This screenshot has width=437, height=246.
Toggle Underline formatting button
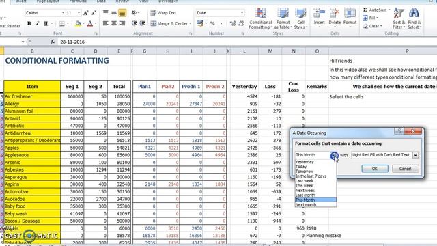pyautogui.click(x=46, y=24)
